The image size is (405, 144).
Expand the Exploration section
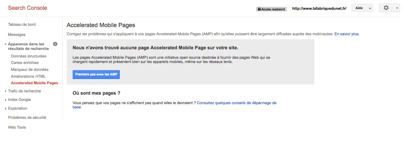pos(17,108)
